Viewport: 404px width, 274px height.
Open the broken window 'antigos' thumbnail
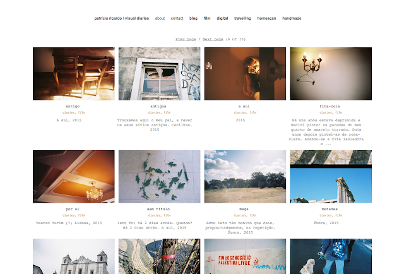159,74
